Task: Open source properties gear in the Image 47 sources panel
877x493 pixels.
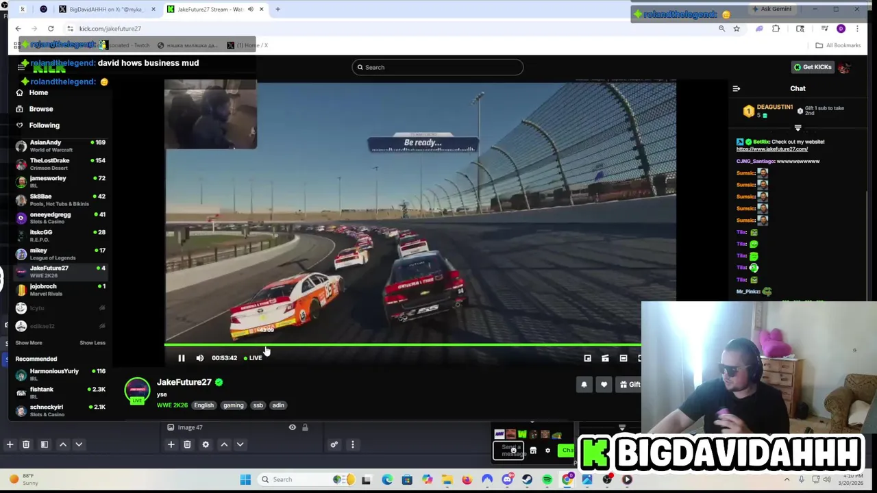Action: tap(206, 444)
